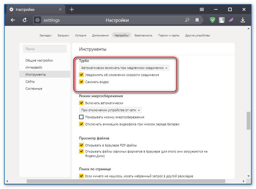Enable 'Показывать иконку энергосбережения' checkbox

pyautogui.click(x=81, y=117)
